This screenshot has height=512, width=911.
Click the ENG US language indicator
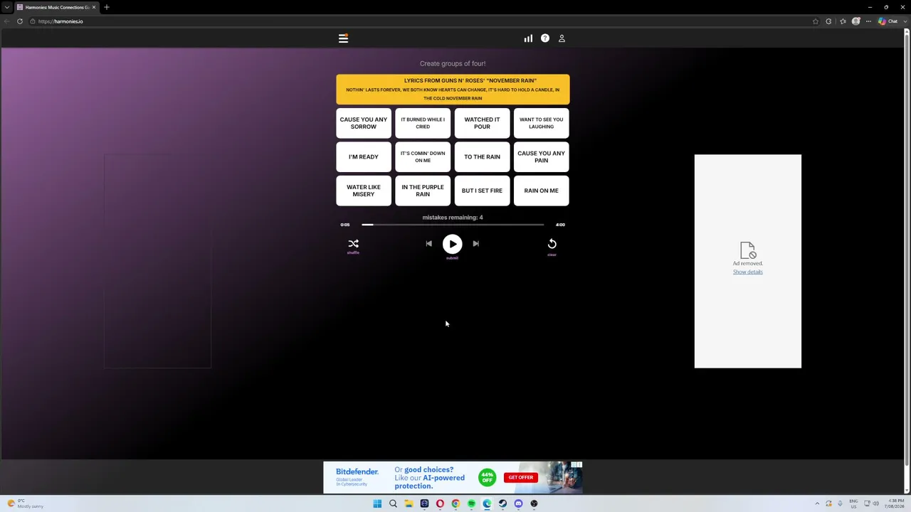[x=853, y=503]
